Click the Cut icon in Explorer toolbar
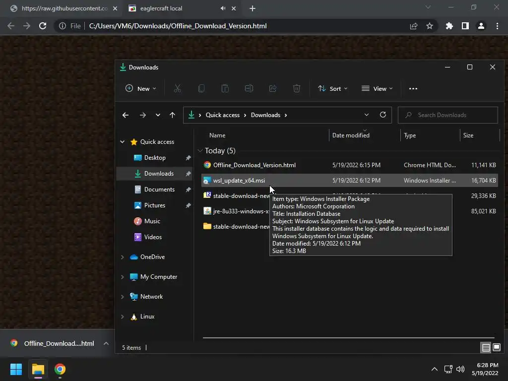508x381 pixels. [x=177, y=88]
